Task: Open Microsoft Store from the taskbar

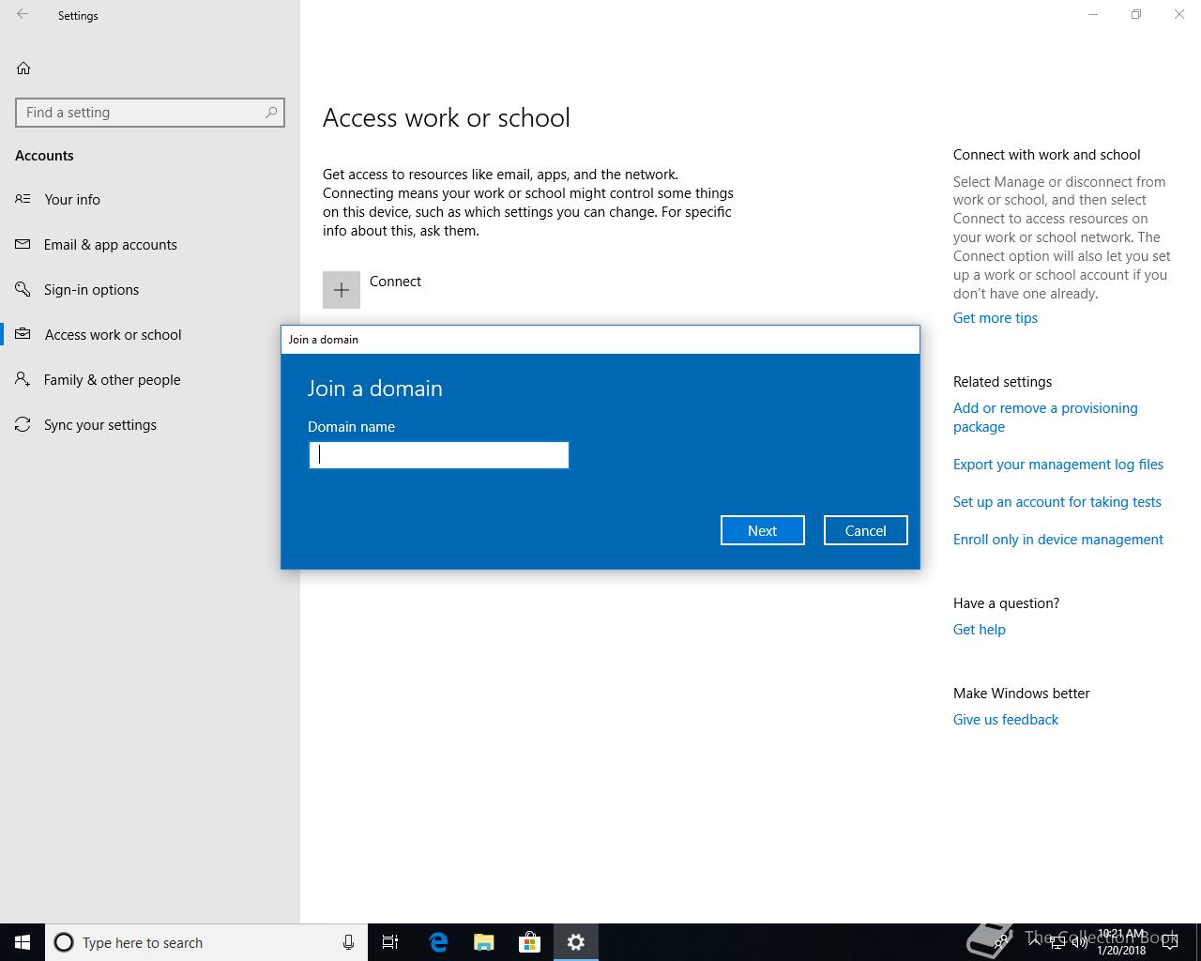Action: click(x=530, y=942)
